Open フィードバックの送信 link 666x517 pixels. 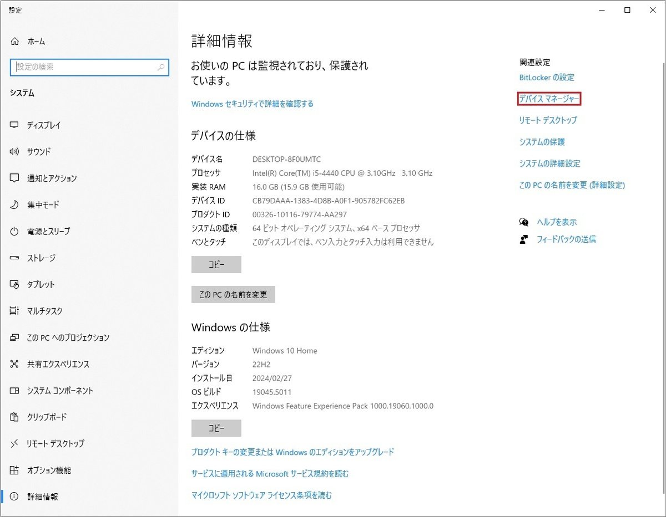pos(566,239)
